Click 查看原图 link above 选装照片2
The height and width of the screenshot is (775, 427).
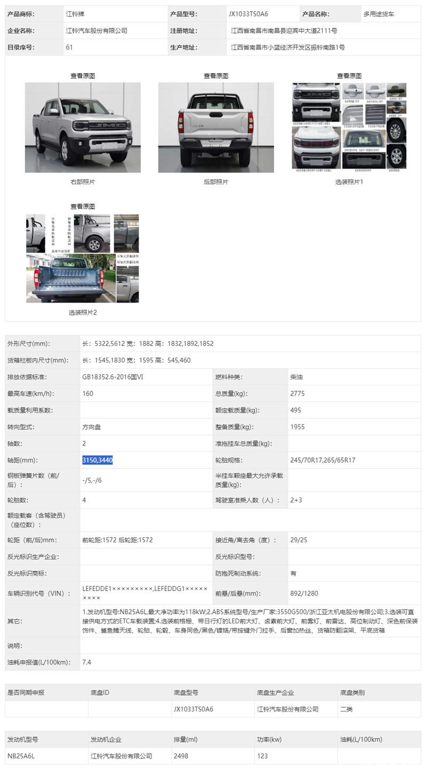coord(83,206)
